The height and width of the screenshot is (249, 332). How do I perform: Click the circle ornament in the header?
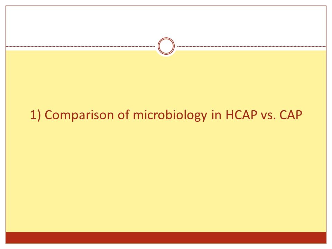[166, 46]
